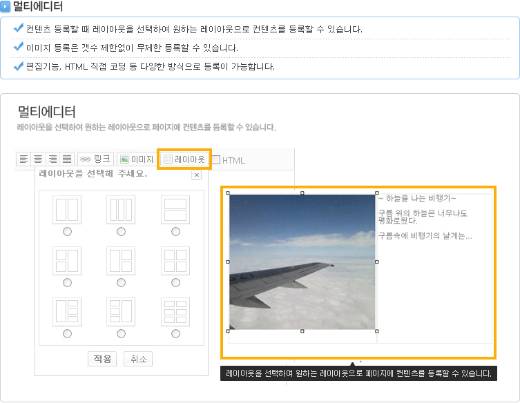
Task: Justify text in editor toolbar
Action: pyautogui.click(x=67, y=159)
